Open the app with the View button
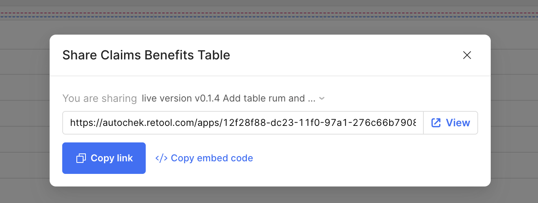The width and height of the screenshot is (538, 203). coord(451,123)
